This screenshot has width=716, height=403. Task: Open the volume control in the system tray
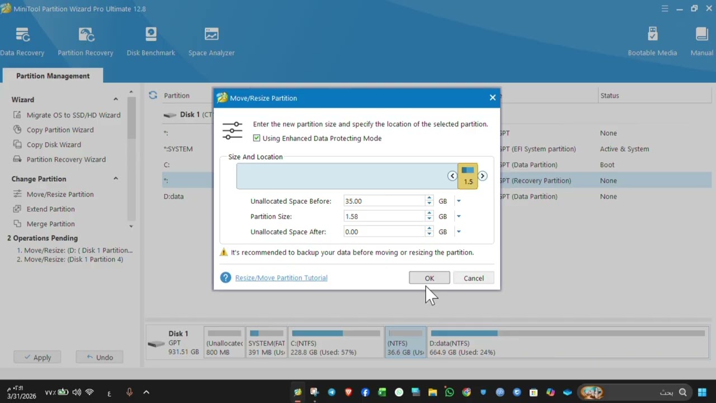[77, 392]
